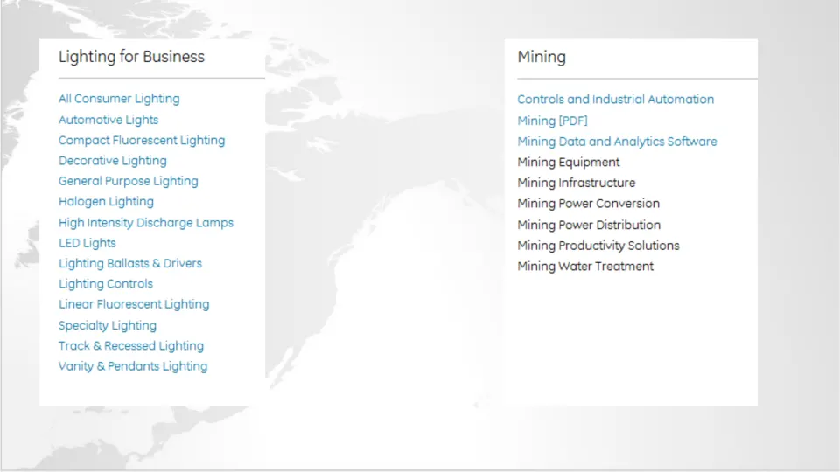Click the Mining Equipment entry
840x472 pixels.
pos(569,163)
